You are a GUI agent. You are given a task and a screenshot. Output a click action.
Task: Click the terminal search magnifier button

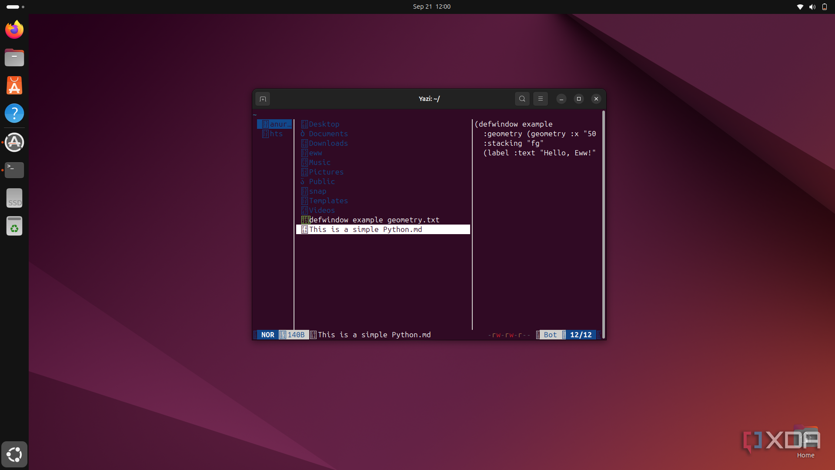point(522,99)
